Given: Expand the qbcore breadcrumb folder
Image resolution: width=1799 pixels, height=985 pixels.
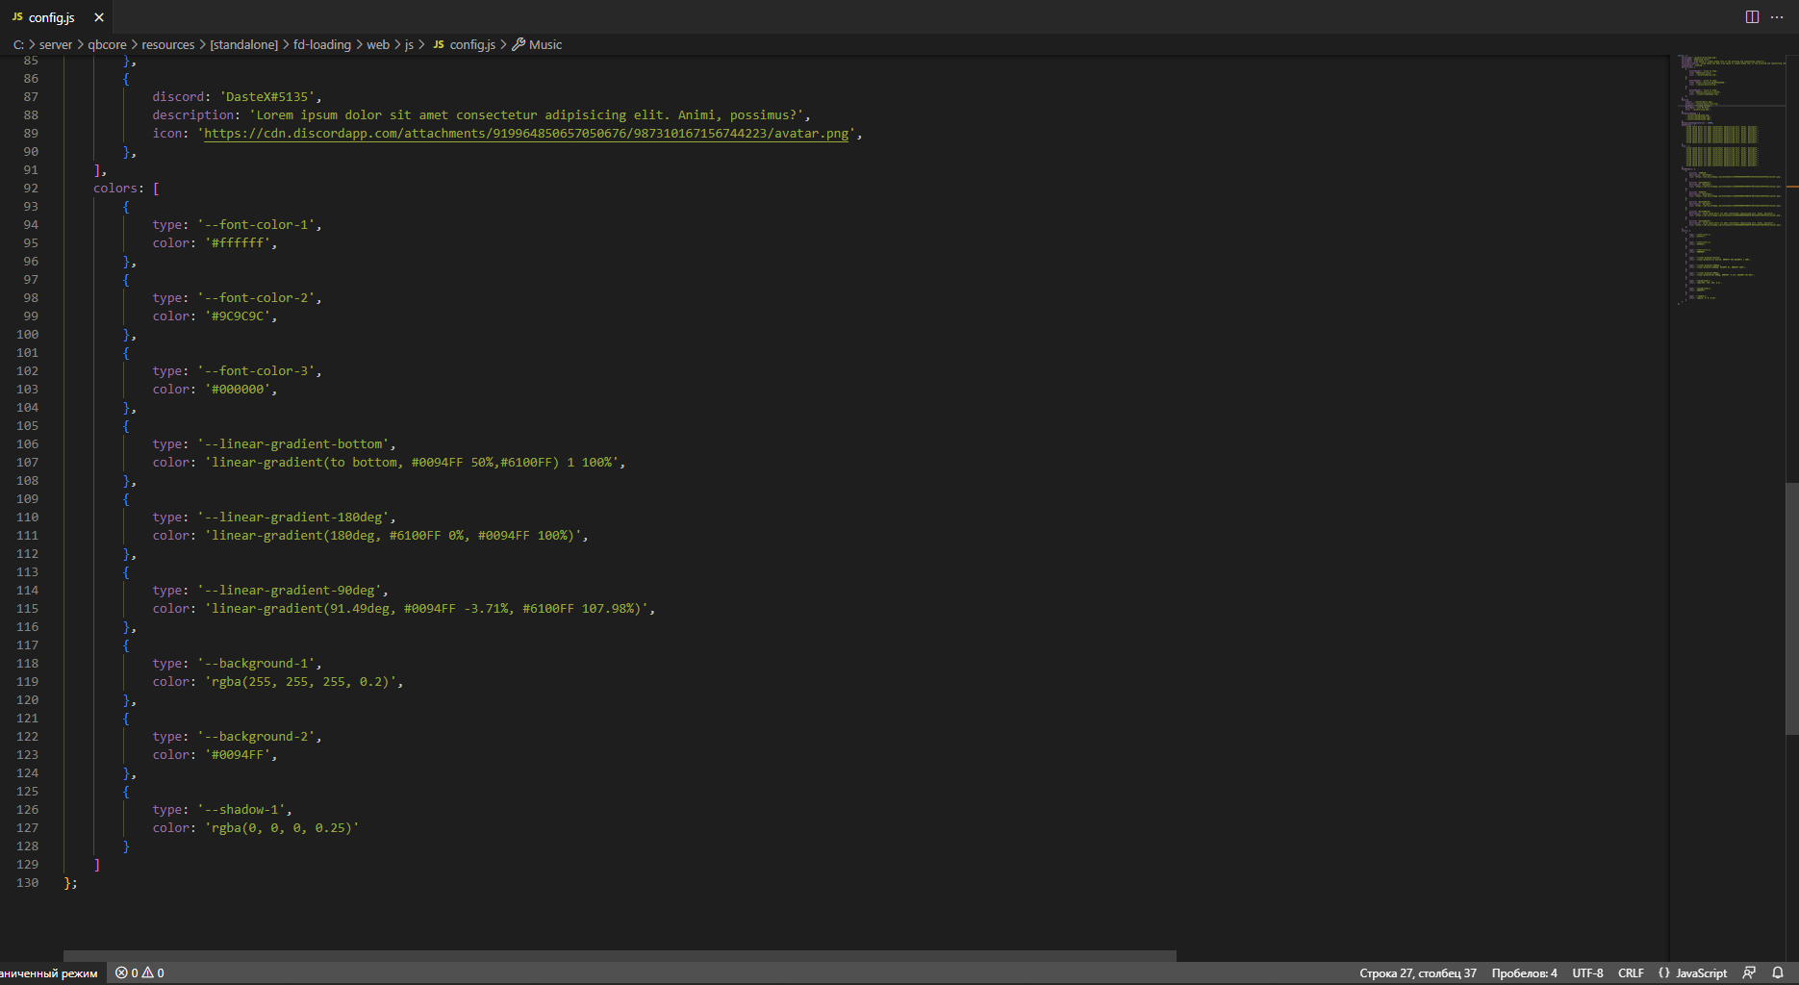Looking at the screenshot, I should 107,44.
